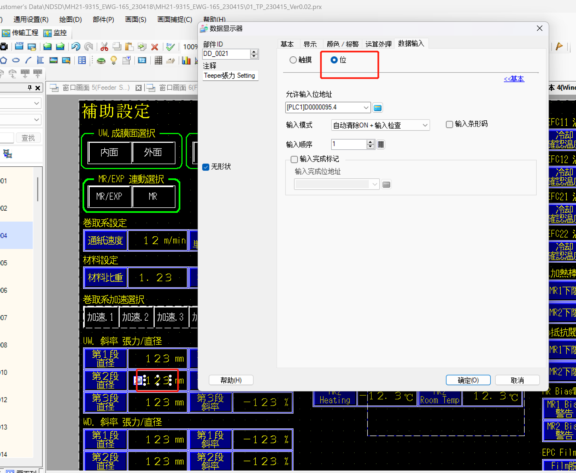The height and width of the screenshot is (473, 576).
Task: Select the green switch part icon
Action: (x=101, y=60)
